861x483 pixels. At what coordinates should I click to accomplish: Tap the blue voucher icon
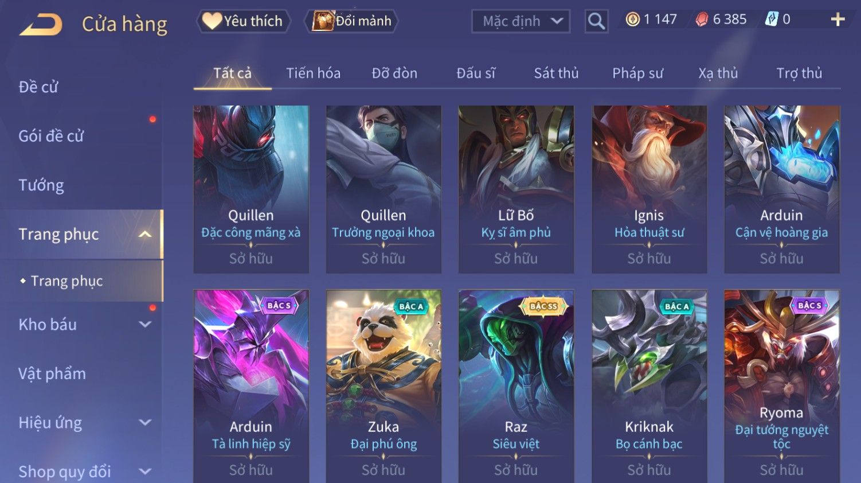click(772, 20)
